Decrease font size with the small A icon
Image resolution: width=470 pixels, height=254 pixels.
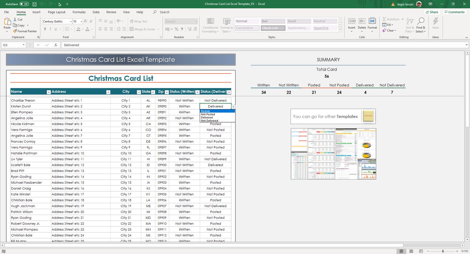click(91, 21)
